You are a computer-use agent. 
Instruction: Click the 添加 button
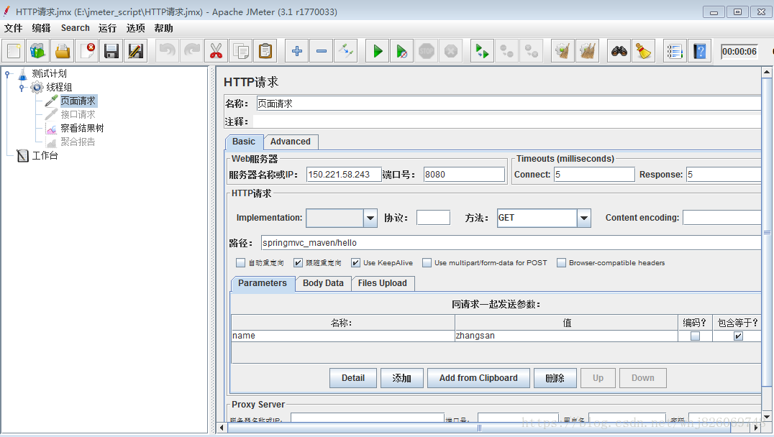coord(402,378)
